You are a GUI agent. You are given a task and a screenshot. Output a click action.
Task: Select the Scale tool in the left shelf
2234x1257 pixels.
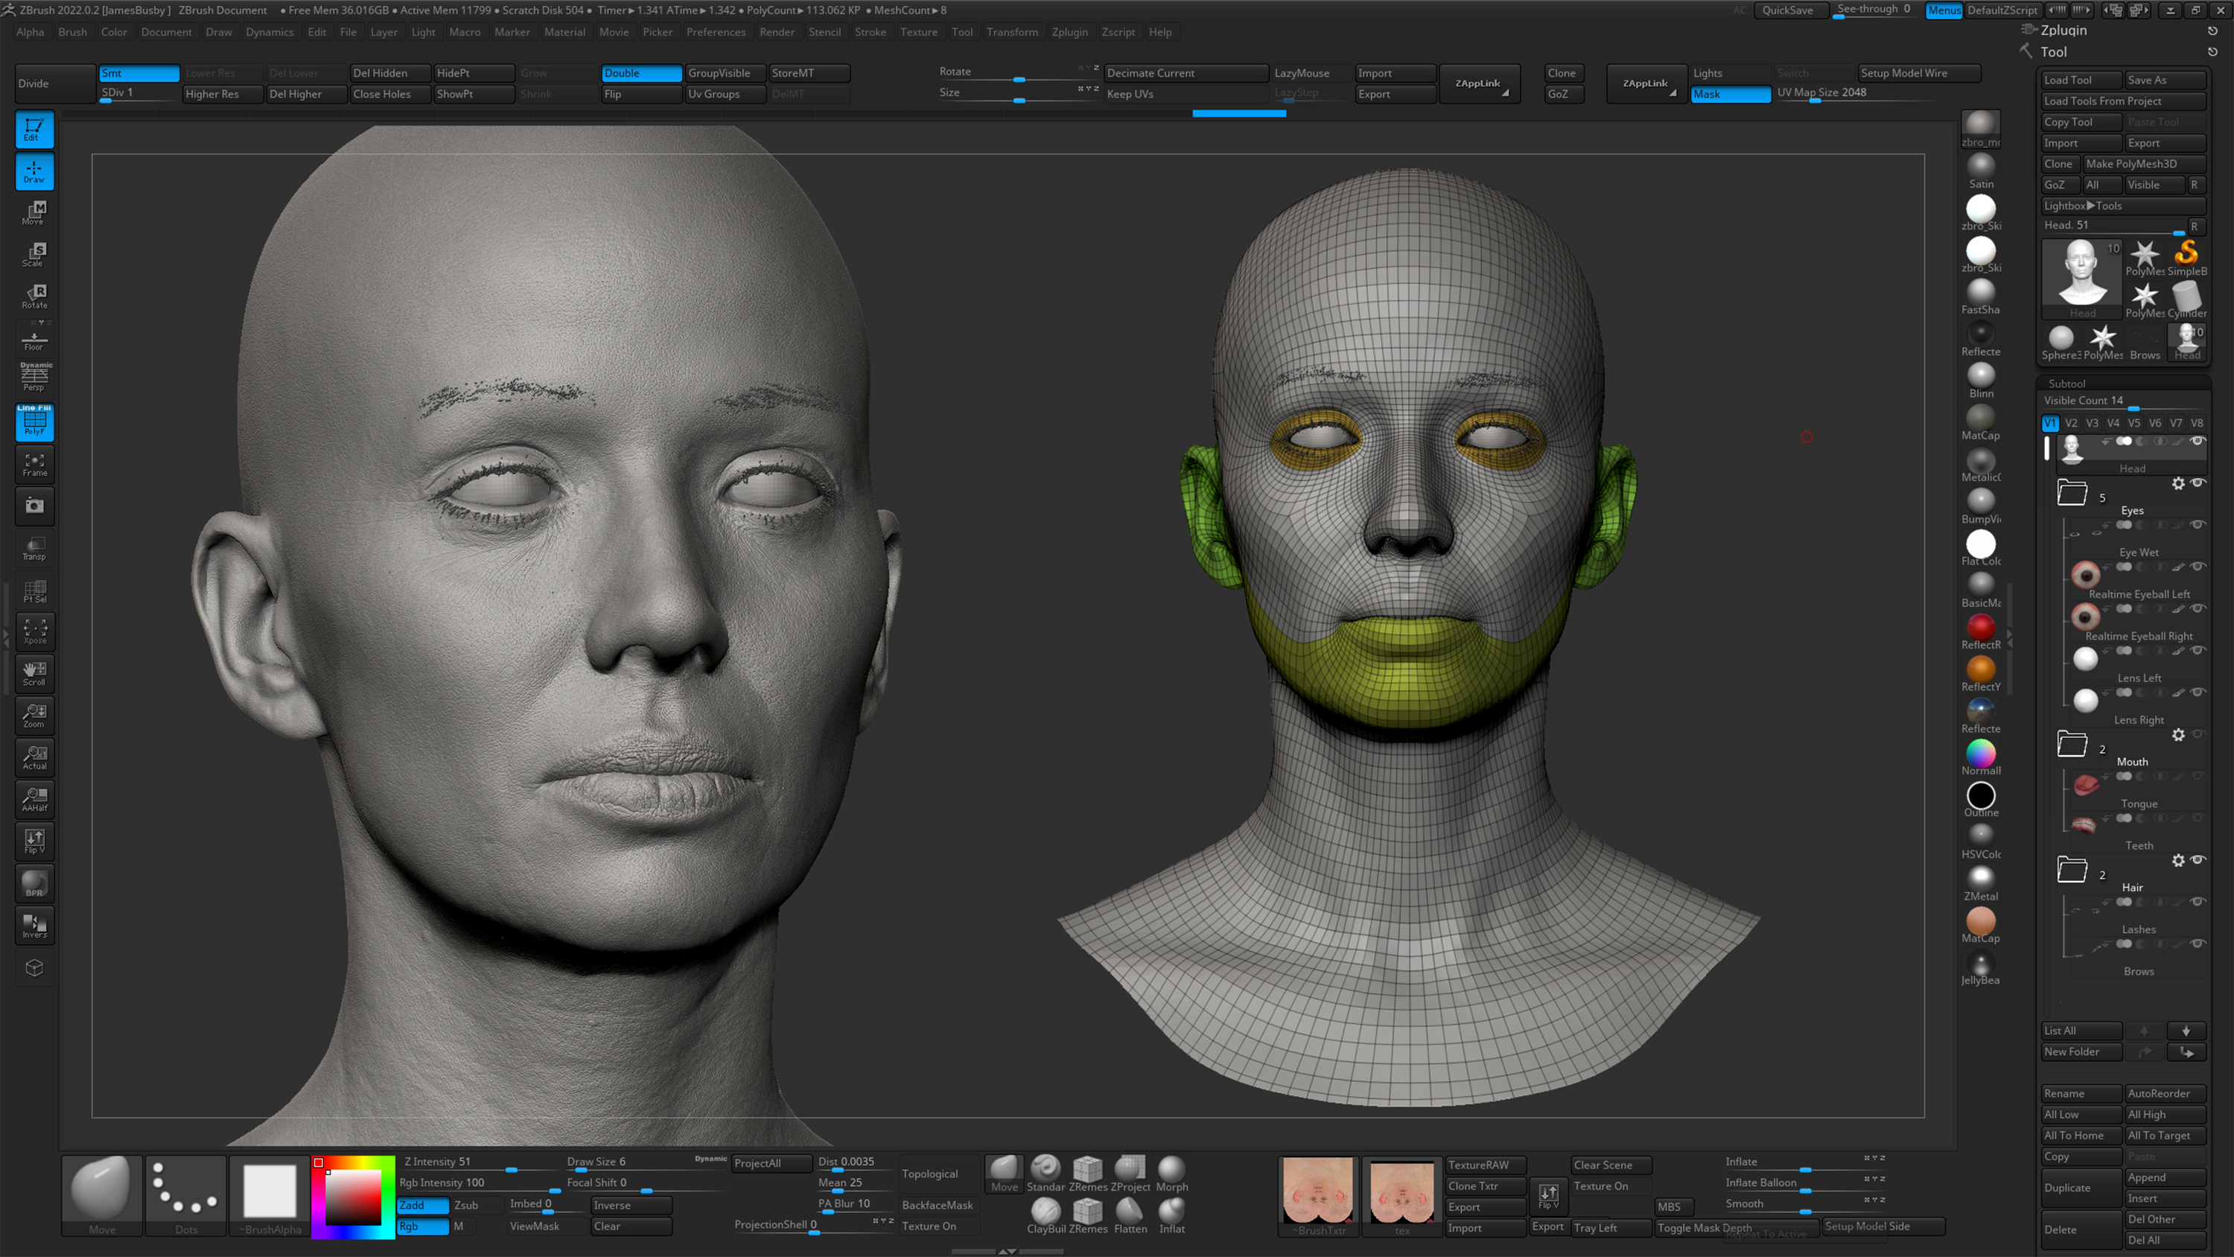(35, 254)
